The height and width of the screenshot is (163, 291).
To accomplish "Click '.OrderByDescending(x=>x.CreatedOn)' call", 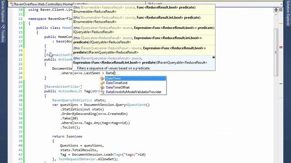I will (x=94, y=114).
